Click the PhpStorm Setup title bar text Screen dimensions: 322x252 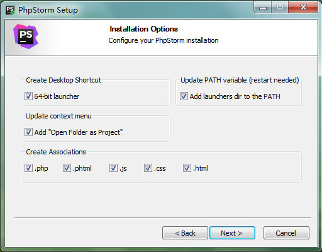(48, 10)
